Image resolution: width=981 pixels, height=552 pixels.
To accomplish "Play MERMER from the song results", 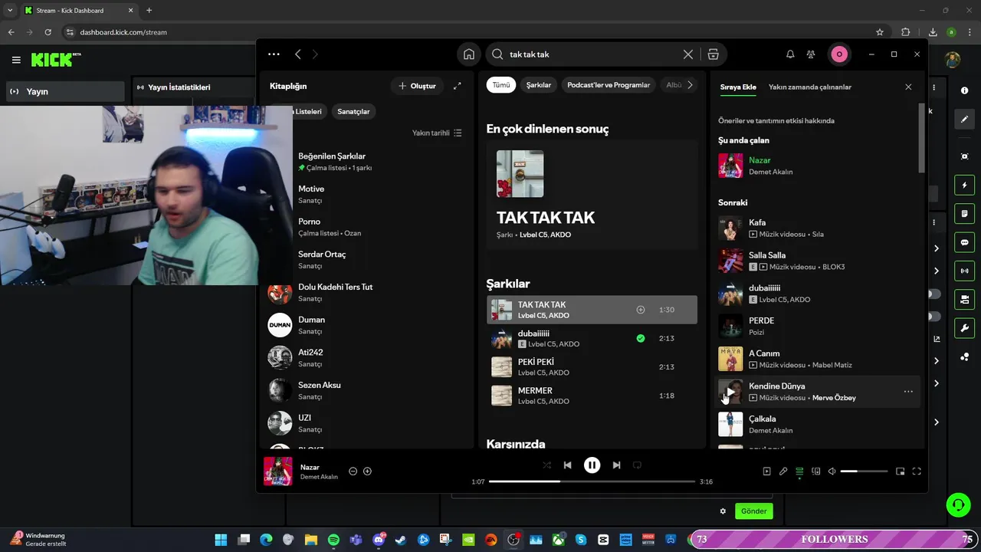I will [x=592, y=396].
